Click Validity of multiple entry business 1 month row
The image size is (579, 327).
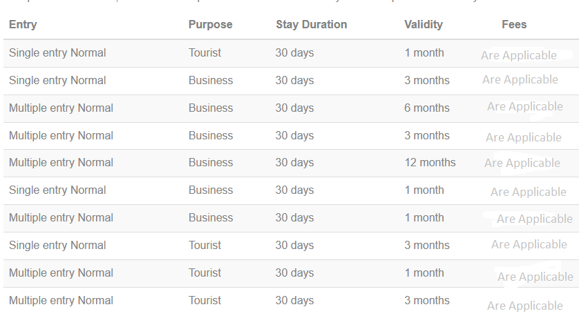(424, 218)
